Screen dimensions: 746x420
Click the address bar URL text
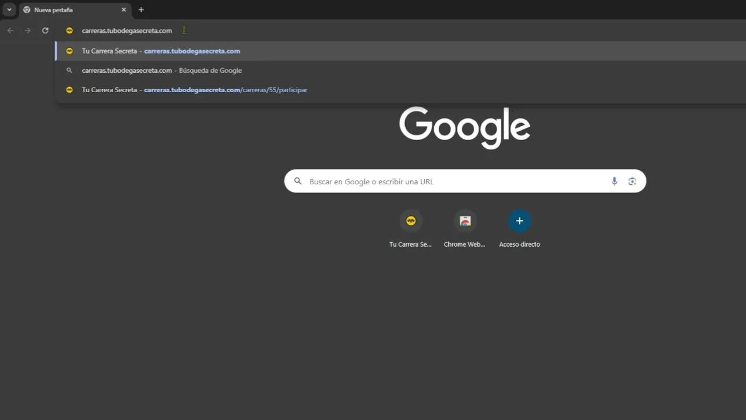pyautogui.click(x=126, y=30)
